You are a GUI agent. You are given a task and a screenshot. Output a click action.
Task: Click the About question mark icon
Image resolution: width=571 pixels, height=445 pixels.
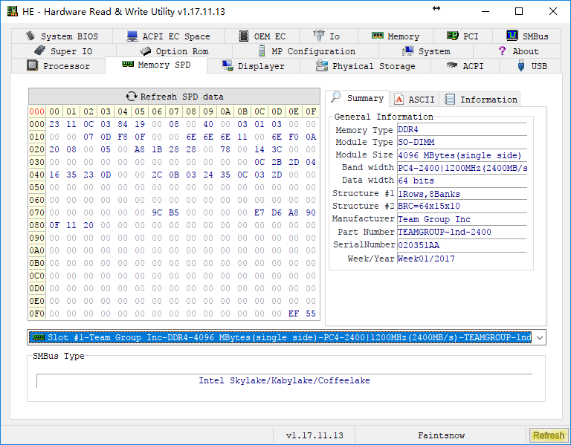[x=503, y=51]
